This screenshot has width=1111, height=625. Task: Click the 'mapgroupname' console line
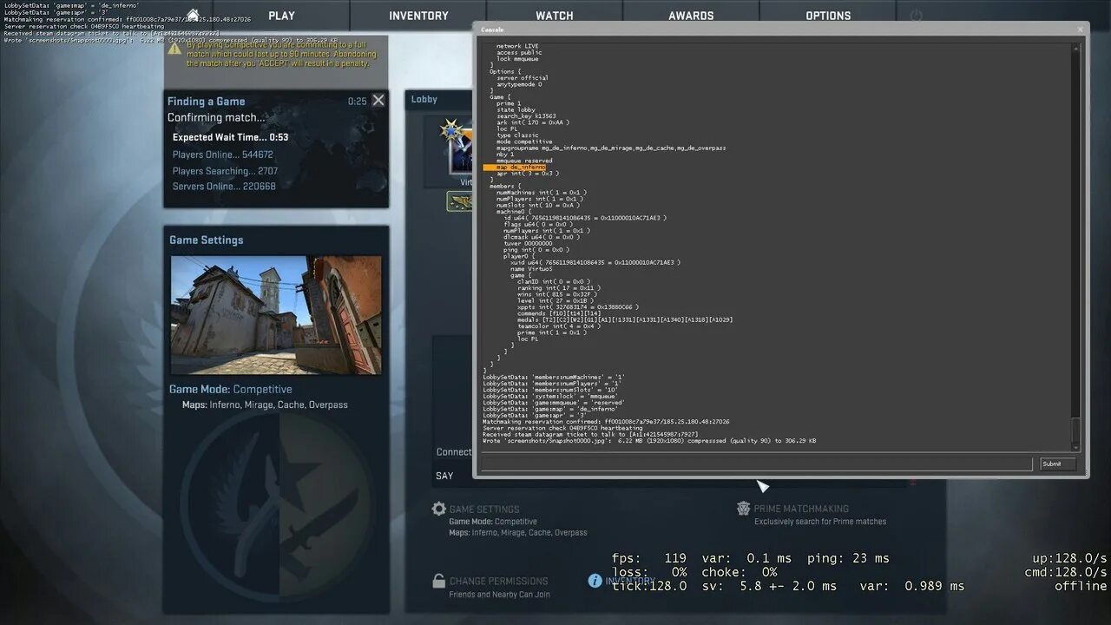pos(611,148)
